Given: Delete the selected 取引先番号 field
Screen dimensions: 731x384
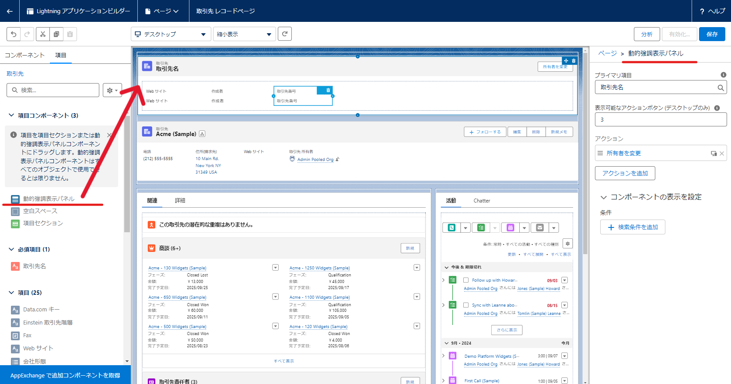Looking at the screenshot, I should coord(328,90).
